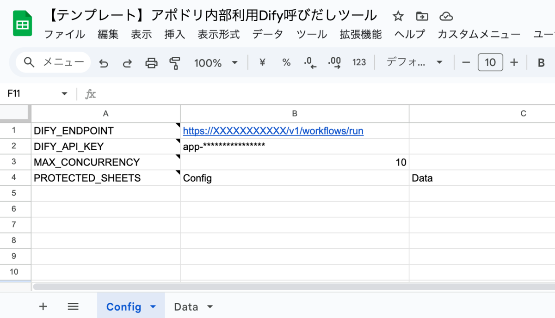Open the ツール menu
This screenshot has width=555, height=318.
[x=312, y=34]
